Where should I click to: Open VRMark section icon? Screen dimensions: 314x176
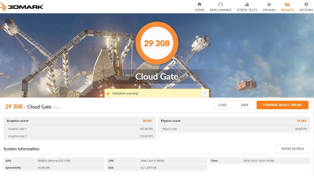pos(269,4)
